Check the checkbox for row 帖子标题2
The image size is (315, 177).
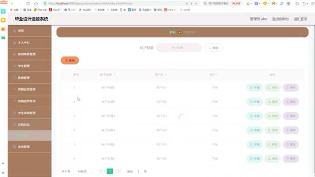(x=65, y=102)
